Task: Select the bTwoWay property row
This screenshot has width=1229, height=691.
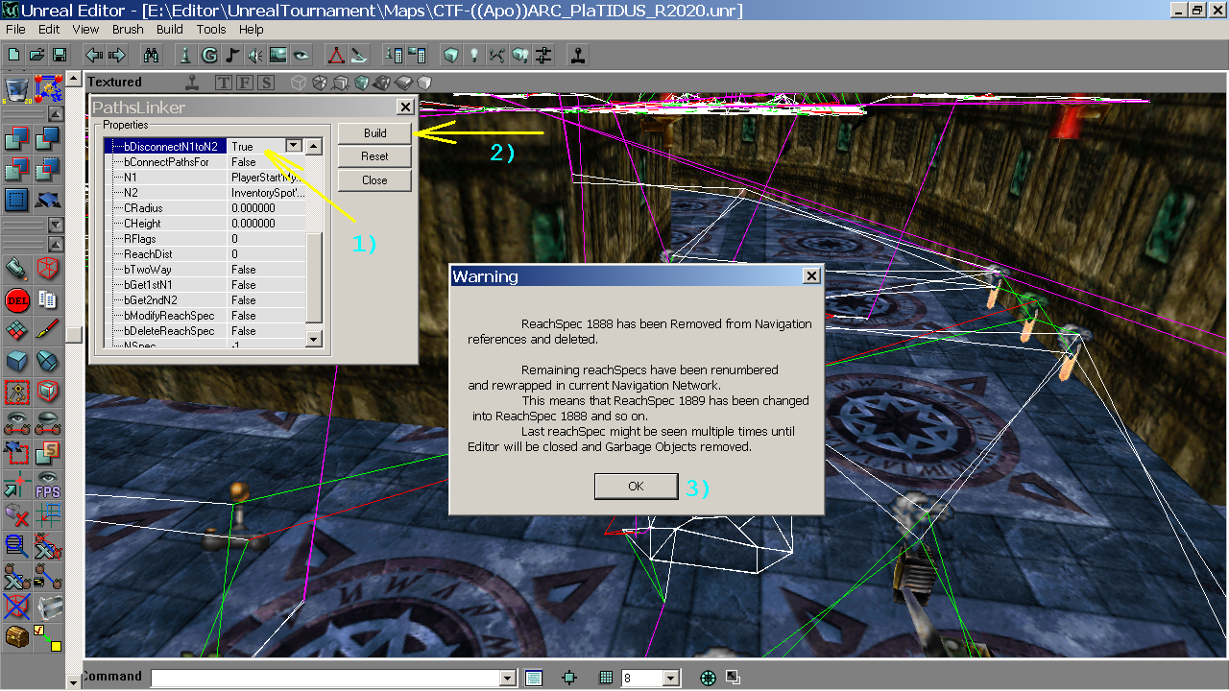Action: point(204,270)
